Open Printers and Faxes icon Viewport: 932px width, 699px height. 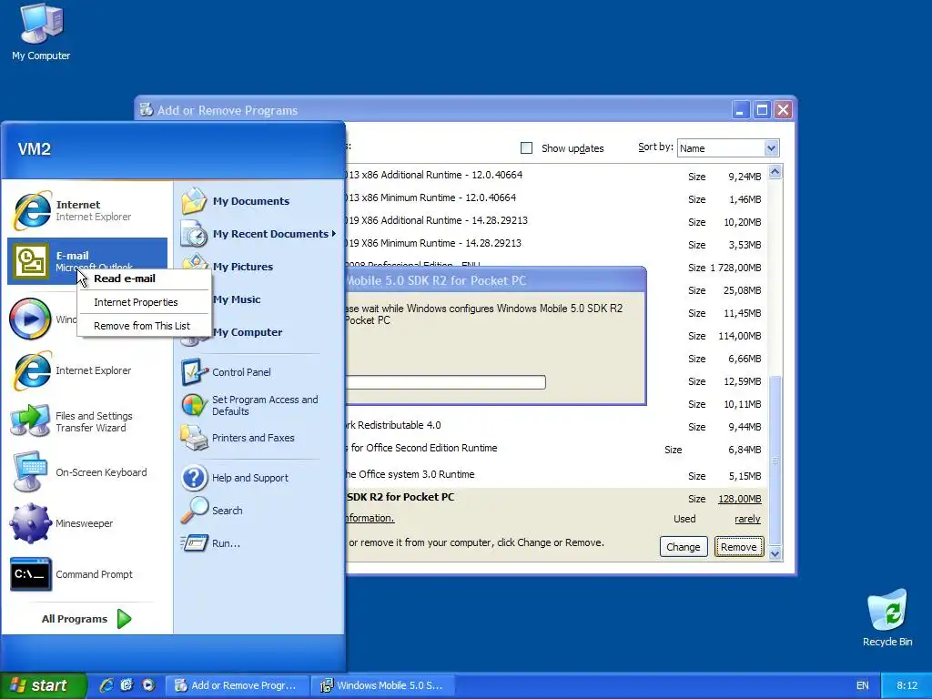pos(194,438)
